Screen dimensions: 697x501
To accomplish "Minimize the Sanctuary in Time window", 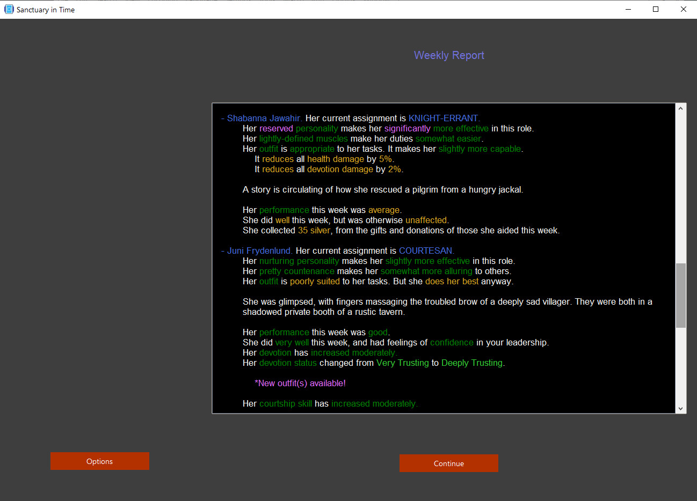I will coord(628,9).
